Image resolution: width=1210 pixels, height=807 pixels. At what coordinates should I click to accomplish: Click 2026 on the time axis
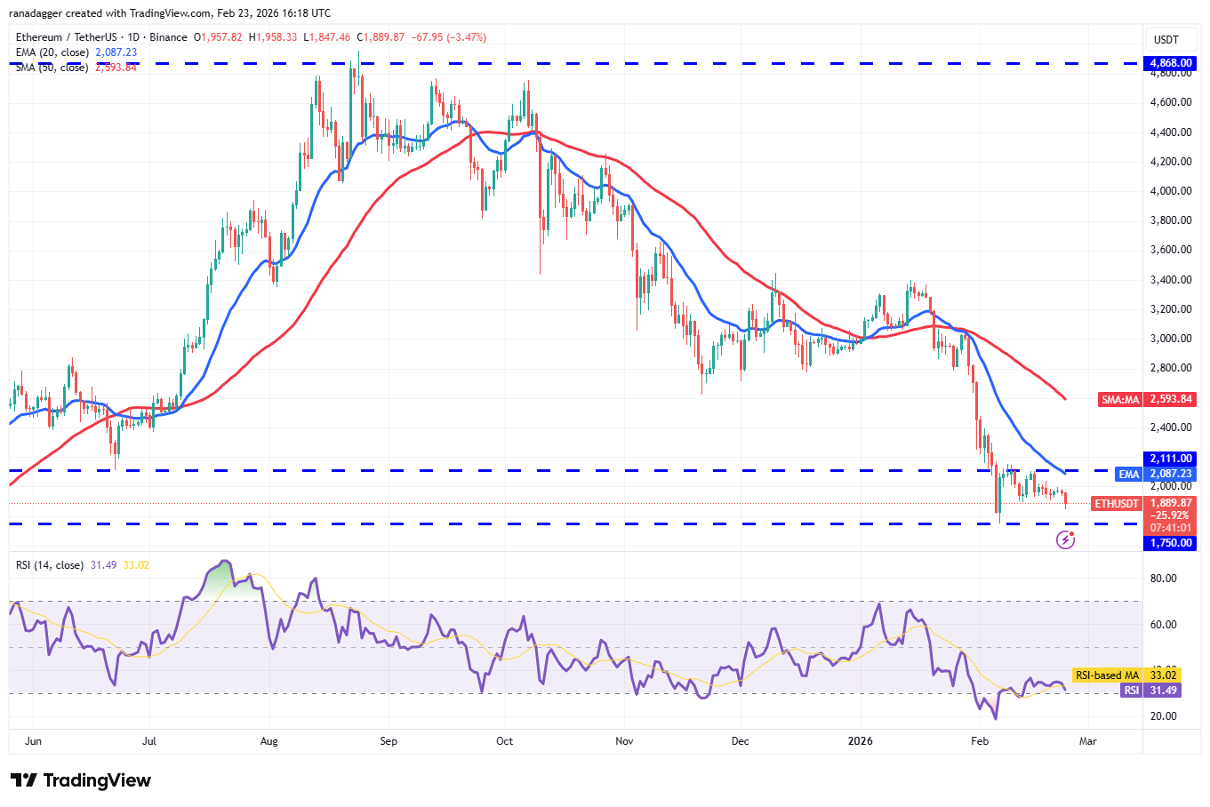861,740
